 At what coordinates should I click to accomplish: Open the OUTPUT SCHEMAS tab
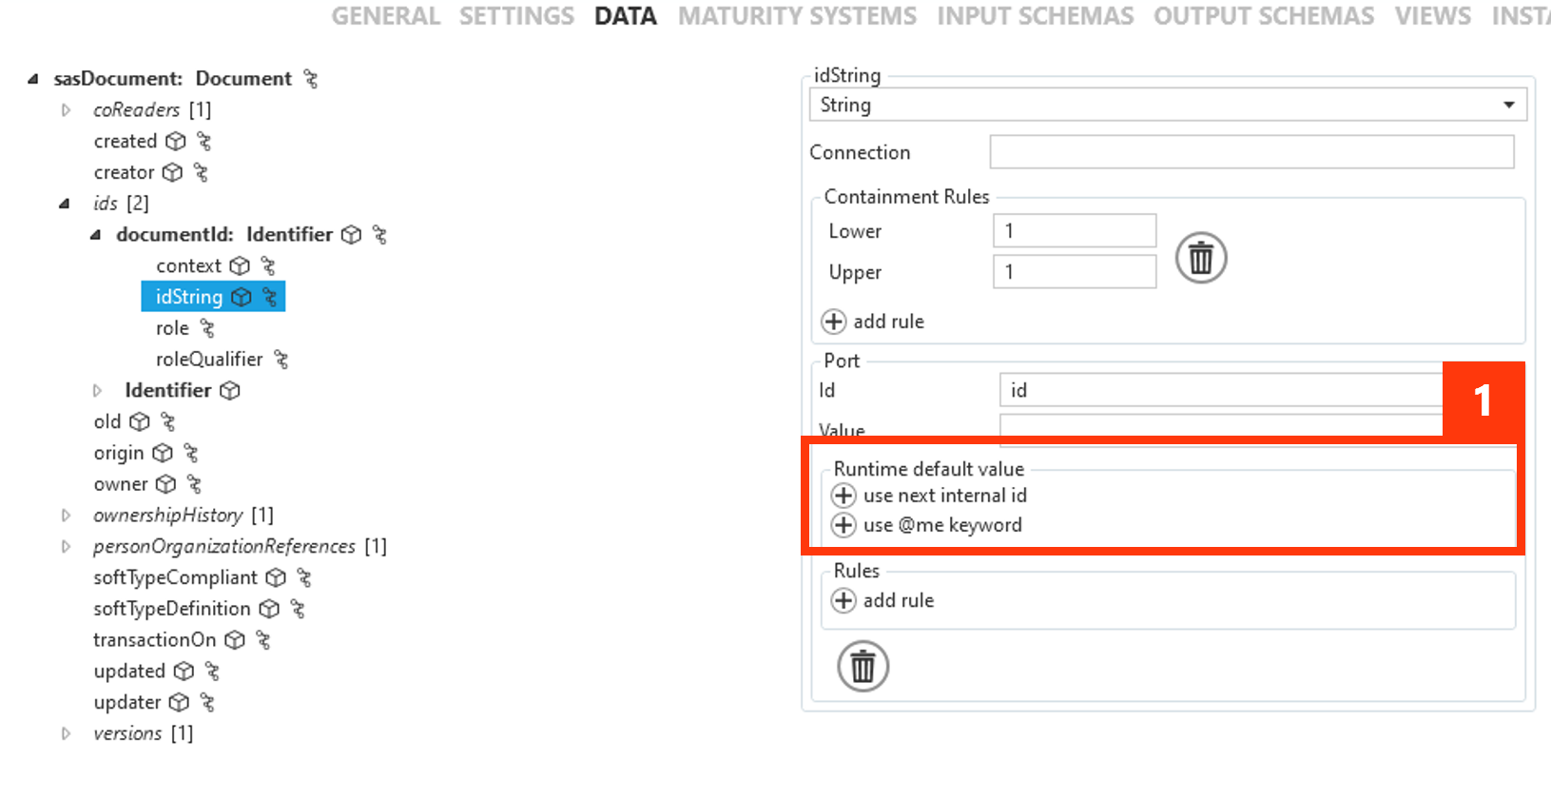1264,16
